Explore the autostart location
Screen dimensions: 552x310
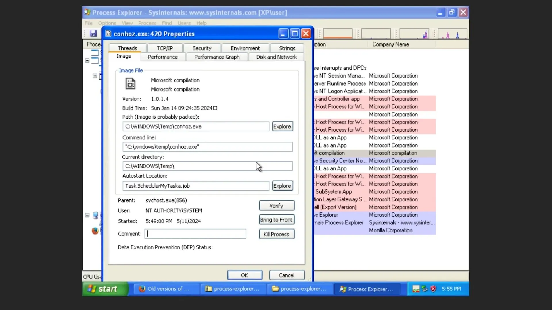pos(282,185)
